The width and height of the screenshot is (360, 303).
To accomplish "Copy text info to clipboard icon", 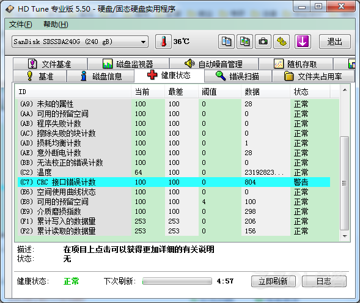I will coord(226,42).
